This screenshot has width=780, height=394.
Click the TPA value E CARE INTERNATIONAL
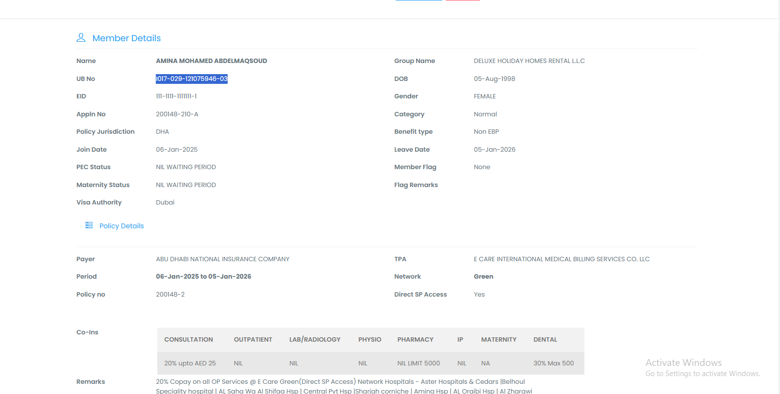tap(561, 259)
